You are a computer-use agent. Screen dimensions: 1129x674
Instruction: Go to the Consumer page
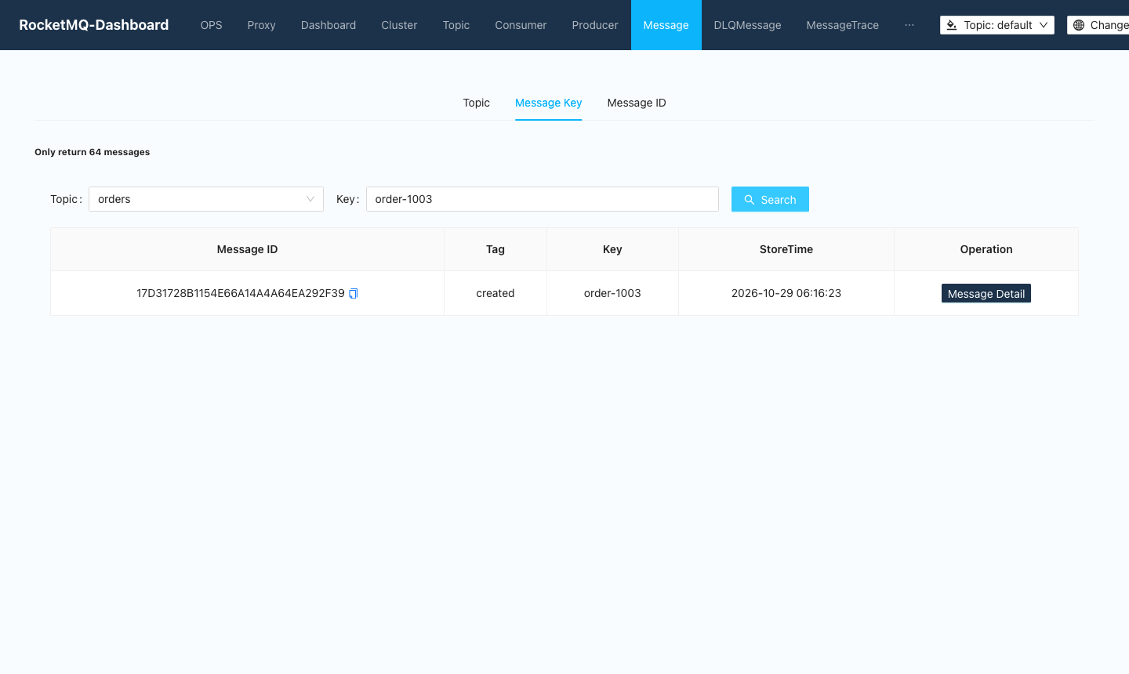[521, 25]
